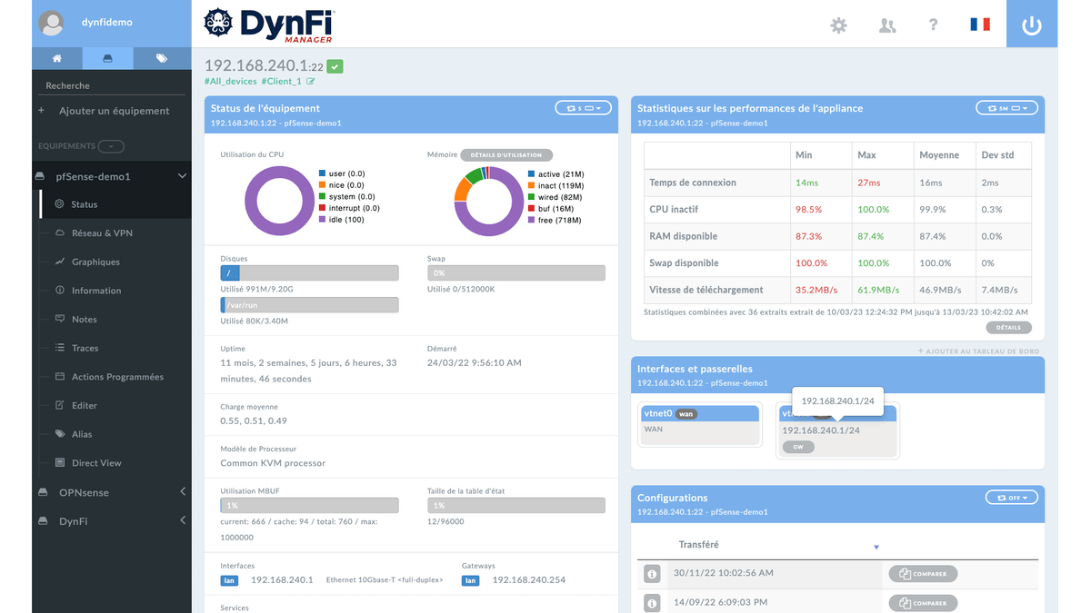Viewport: 1091px width, 613px height.
Task: Switch to the tags tab in sidebar
Action: (x=162, y=58)
